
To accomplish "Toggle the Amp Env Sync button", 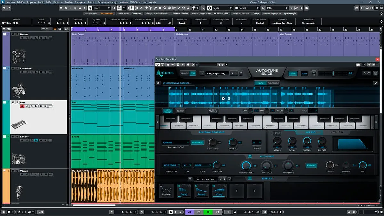I will point(277,133).
